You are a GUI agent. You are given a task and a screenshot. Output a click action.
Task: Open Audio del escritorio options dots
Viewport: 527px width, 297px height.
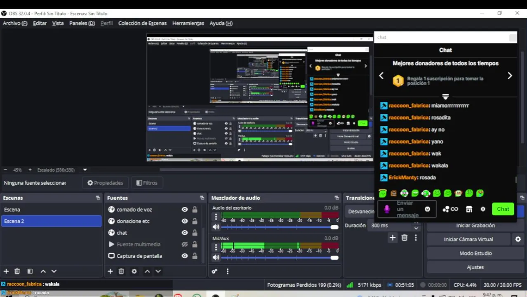point(216,217)
